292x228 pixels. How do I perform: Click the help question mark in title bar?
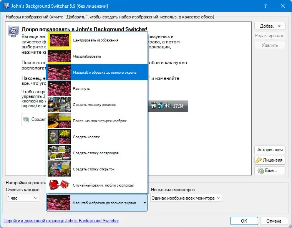pyautogui.click(x=265, y=6)
